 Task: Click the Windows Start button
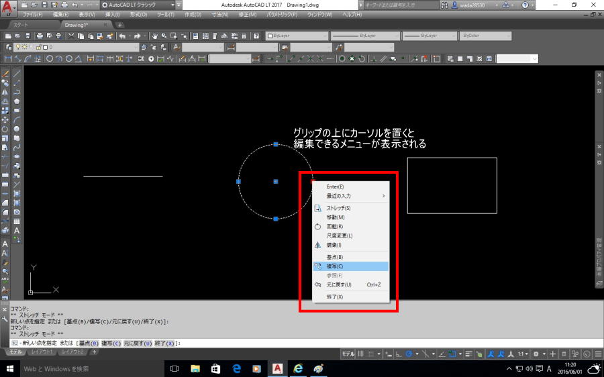9,368
